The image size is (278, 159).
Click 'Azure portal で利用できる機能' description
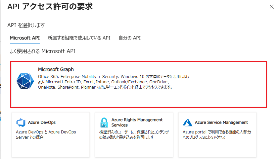tap(217, 135)
